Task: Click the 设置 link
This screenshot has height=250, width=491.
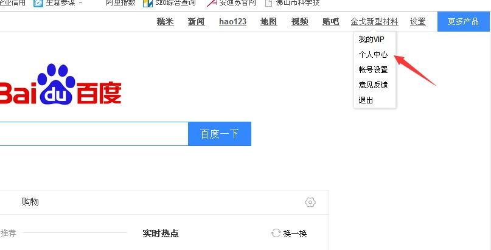Action: coord(418,21)
